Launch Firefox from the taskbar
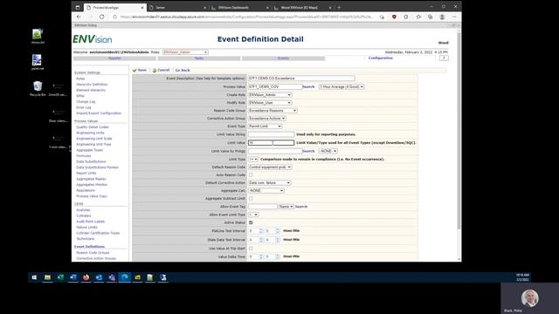The width and height of the screenshot is (559, 314). pyautogui.click(x=86, y=277)
